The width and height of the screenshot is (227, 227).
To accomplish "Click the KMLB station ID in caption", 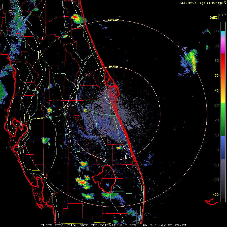I will coord(148,225).
